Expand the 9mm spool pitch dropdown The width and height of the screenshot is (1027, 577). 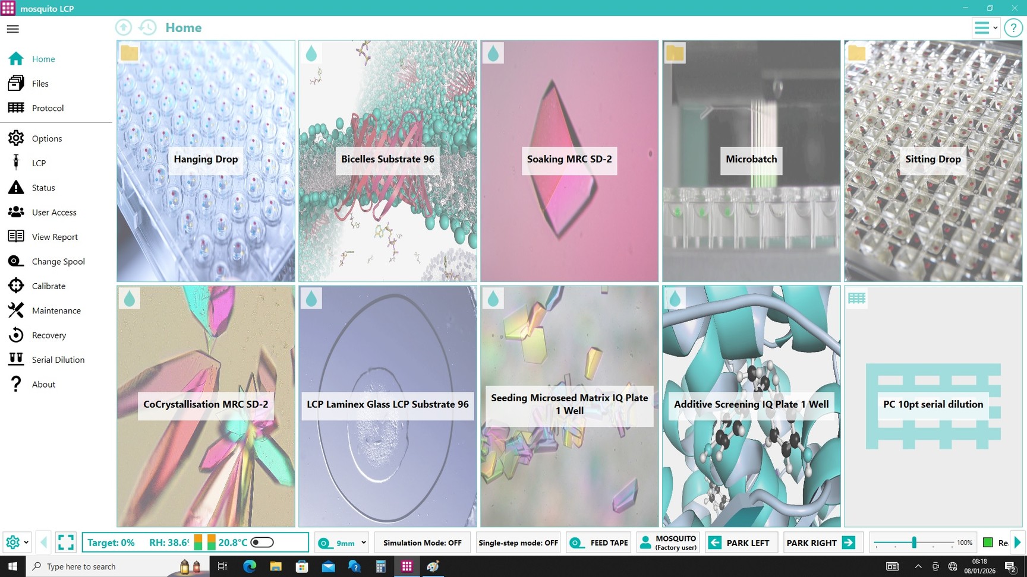[364, 543]
